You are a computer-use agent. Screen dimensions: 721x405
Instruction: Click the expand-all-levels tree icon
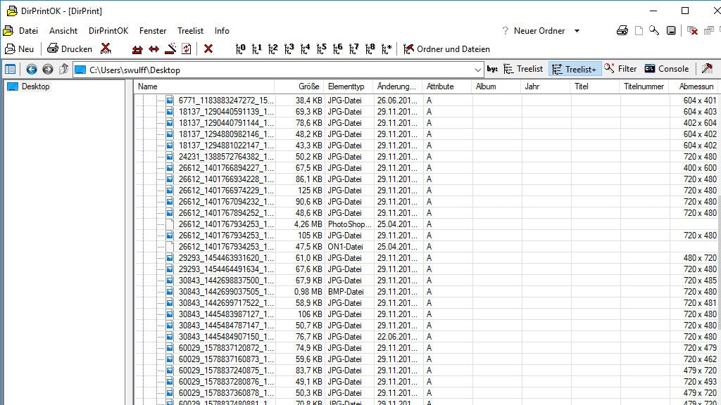point(387,49)
